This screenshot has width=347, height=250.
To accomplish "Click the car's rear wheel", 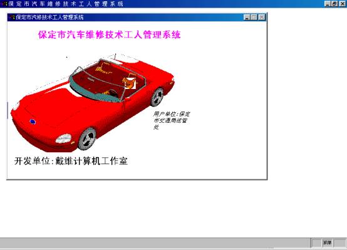I will tap(157, 96).
